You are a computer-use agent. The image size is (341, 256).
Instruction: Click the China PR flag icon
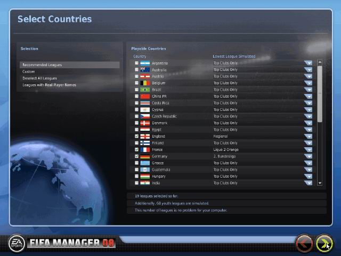tap(145, 96)
